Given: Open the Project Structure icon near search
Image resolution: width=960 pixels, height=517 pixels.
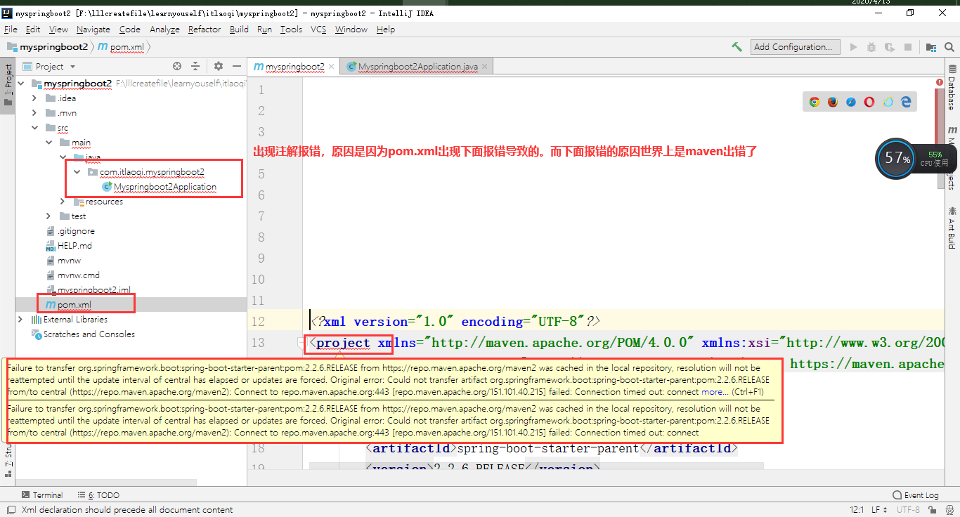Looking at the screenshot, I should coord(930,47).
